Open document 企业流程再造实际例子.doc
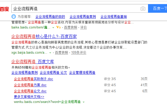This screenshot has height=107, width=167. pos(33,79)
